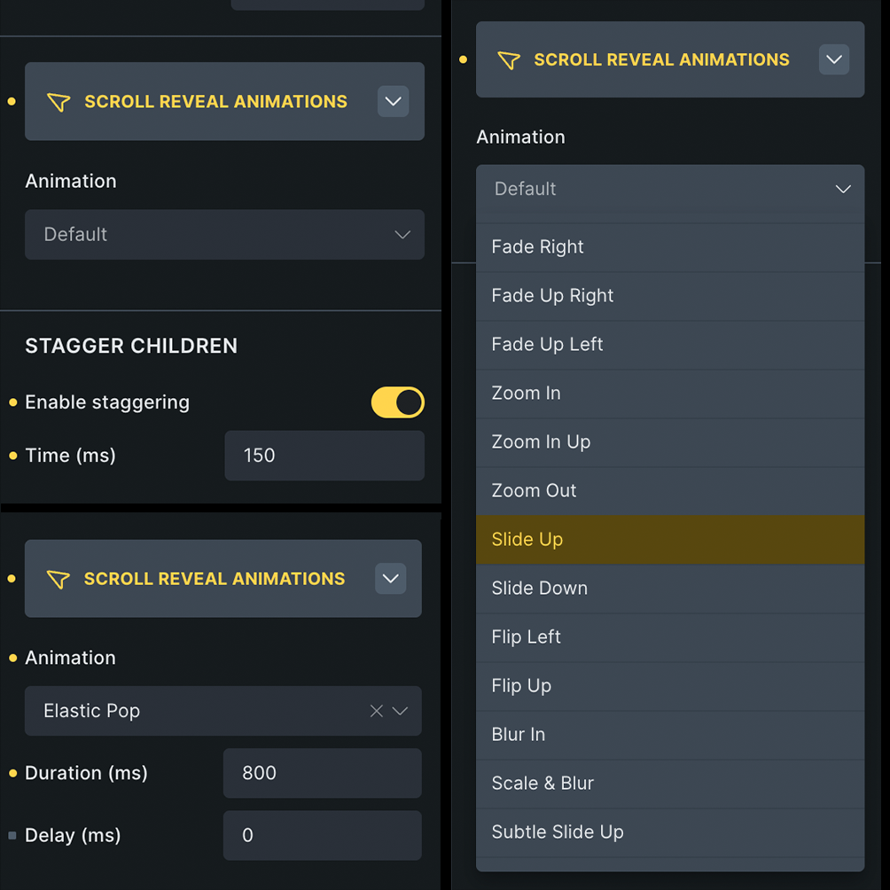The width and height of the screenshot is (890, 890).
Task: Click the arrow icon in the header above the open animation list
Action: [x=509, y=60]
